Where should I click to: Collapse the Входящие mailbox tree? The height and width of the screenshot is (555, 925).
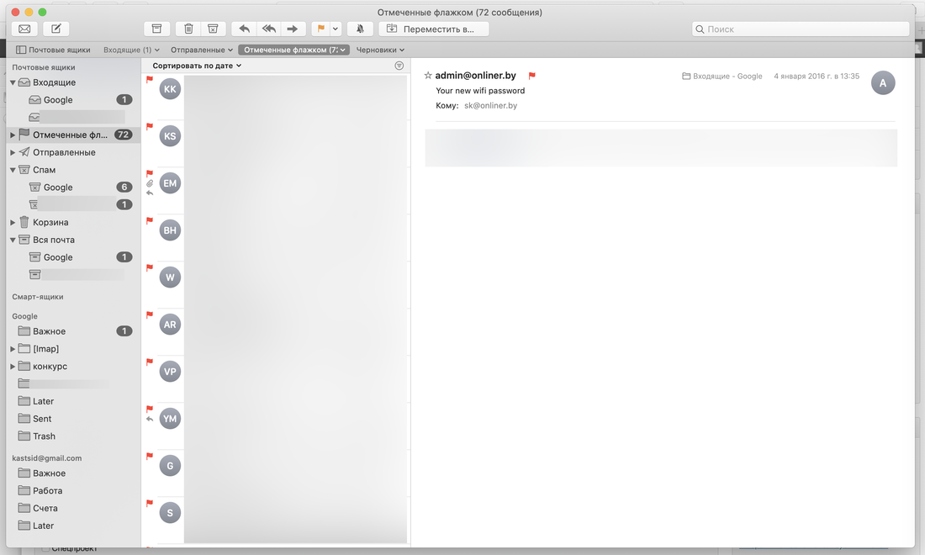[13, 82]
